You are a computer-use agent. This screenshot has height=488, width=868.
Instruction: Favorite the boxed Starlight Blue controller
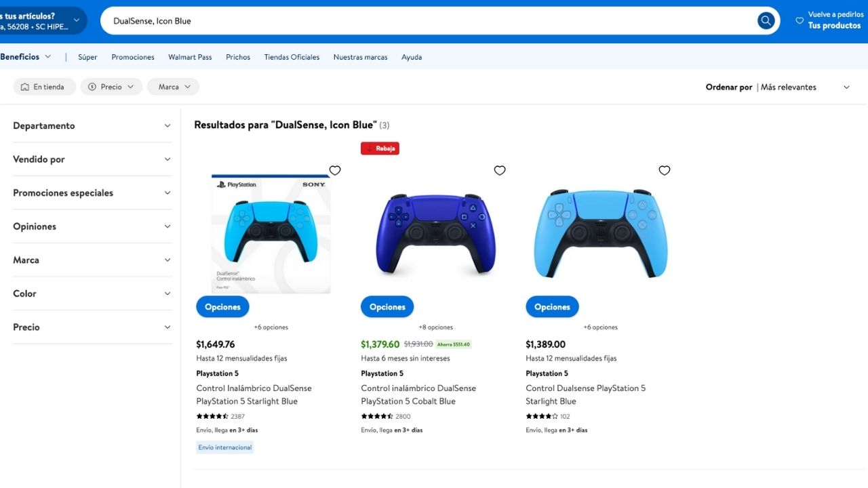point(335,170)
